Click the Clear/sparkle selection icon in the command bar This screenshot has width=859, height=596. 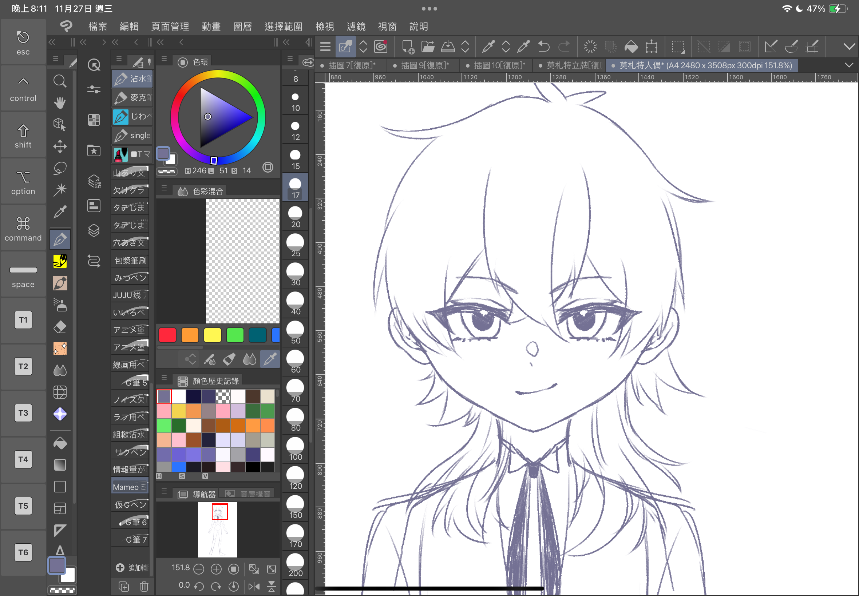pyautogui.click(x=590, y=47)
